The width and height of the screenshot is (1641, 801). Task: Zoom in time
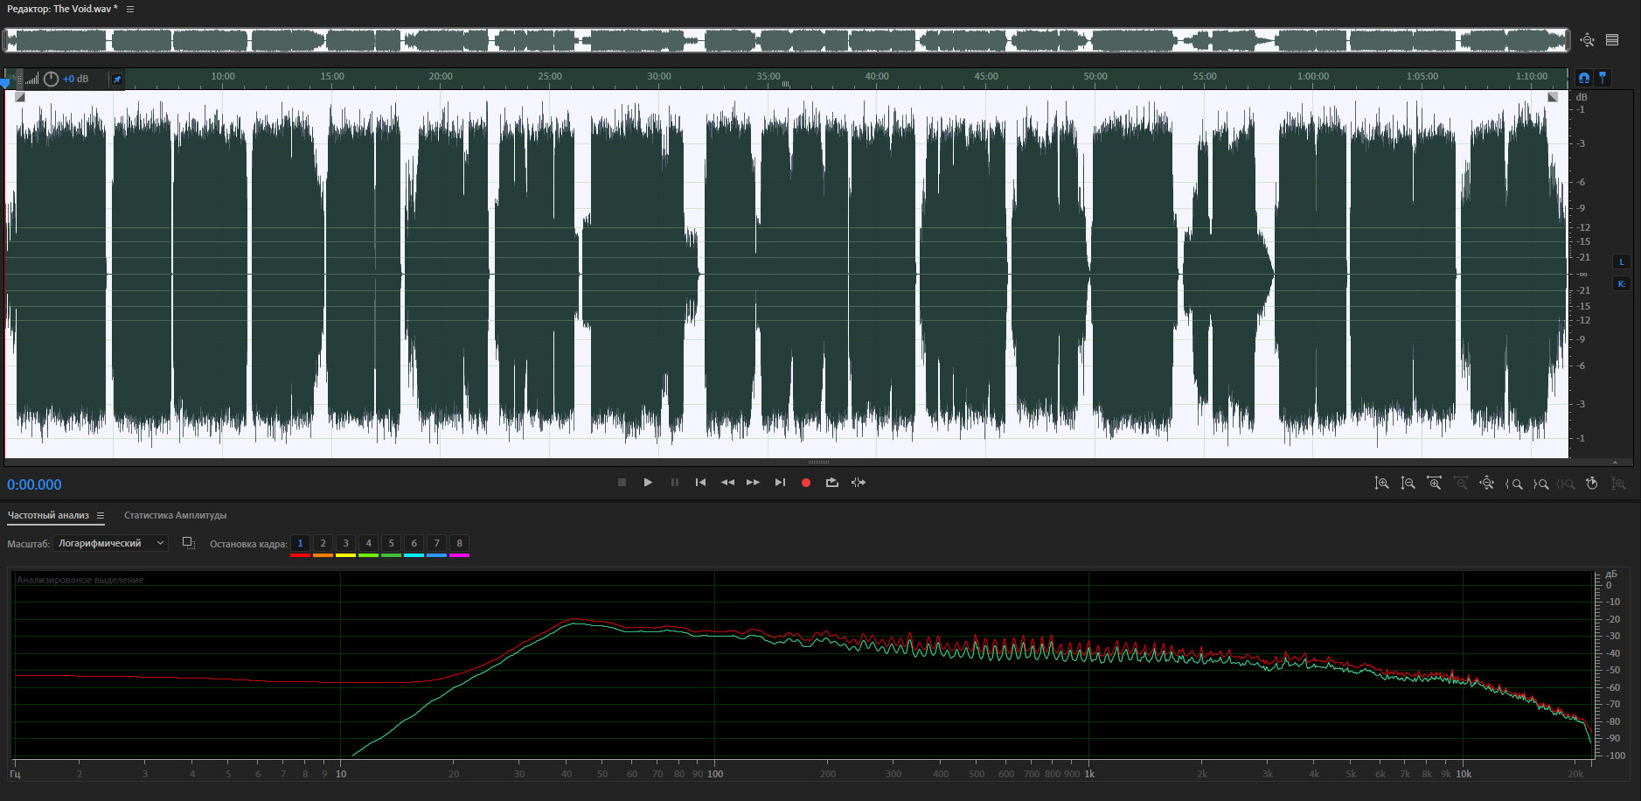pos(1434,484)
